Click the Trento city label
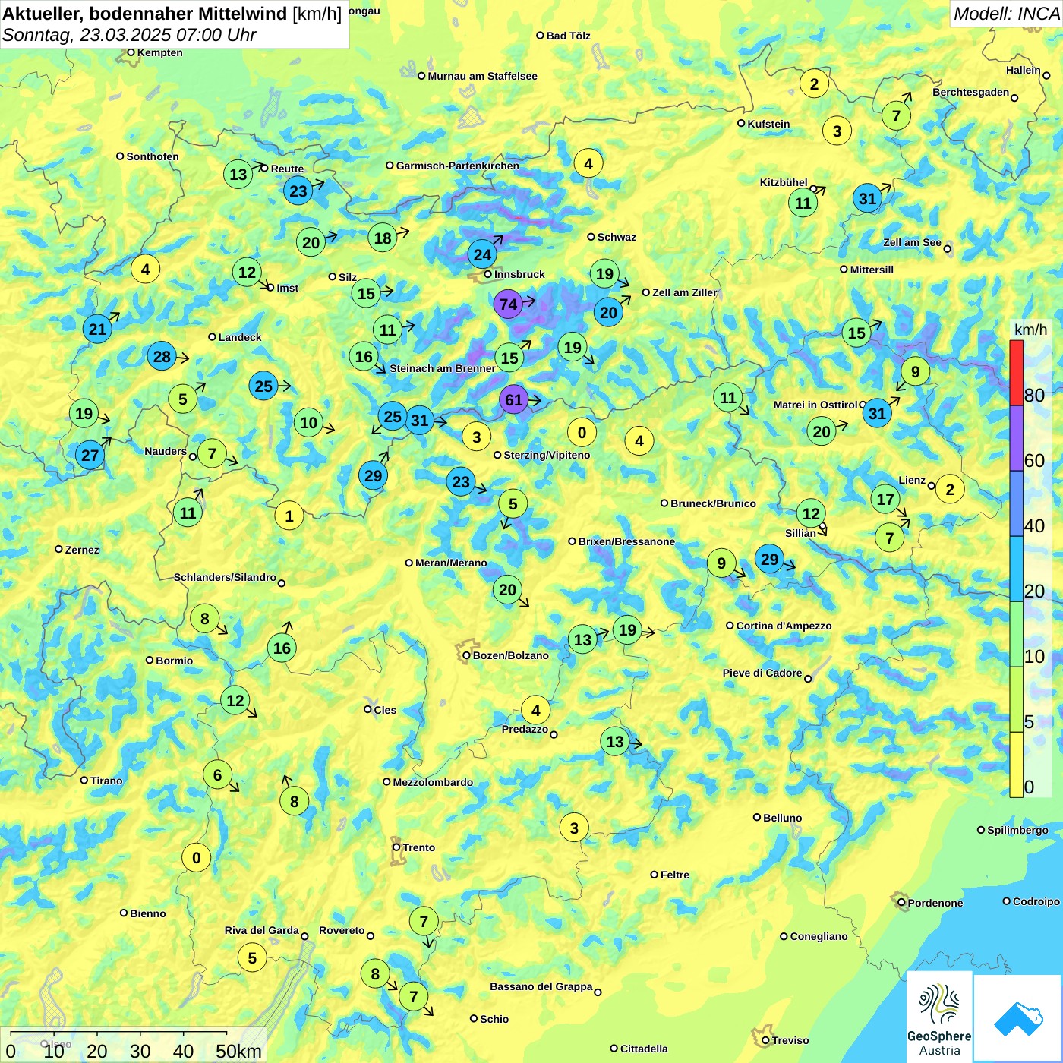The height and width of the screenshot is (1063, 1063). [x=419, y=847]
